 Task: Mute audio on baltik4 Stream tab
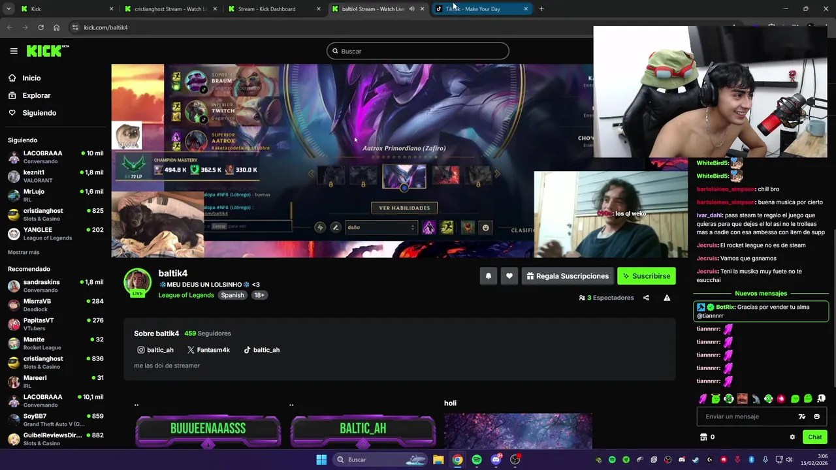coord(411,9)
